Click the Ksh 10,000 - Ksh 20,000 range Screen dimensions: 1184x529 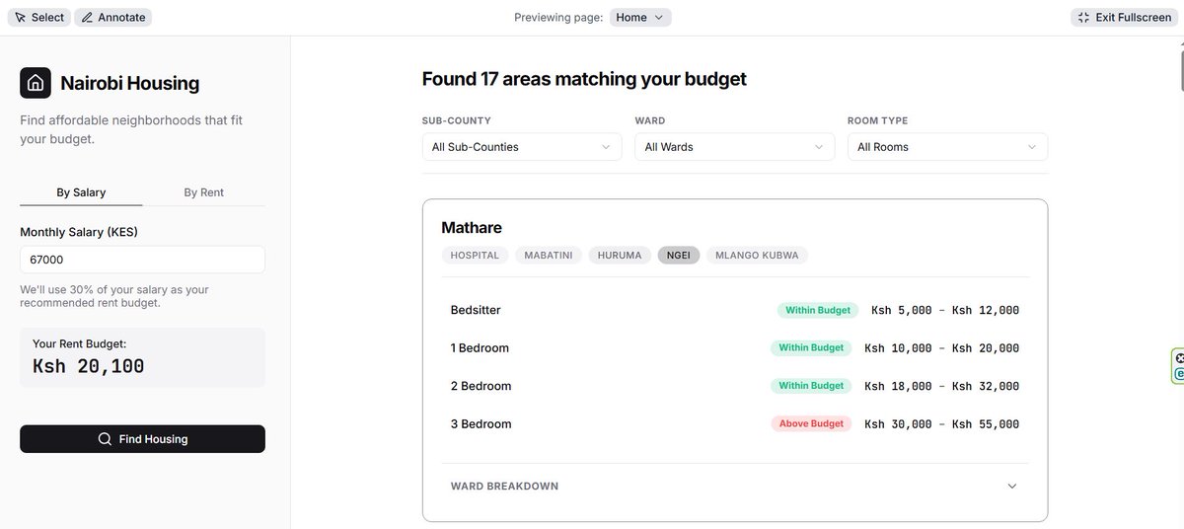pyautogui.click(x=942, y=348)
